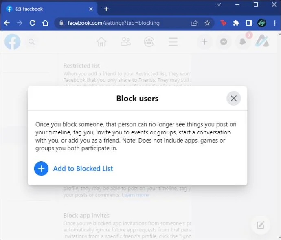
Task: Click the Facebook logo
Action: tap(12, 42)
